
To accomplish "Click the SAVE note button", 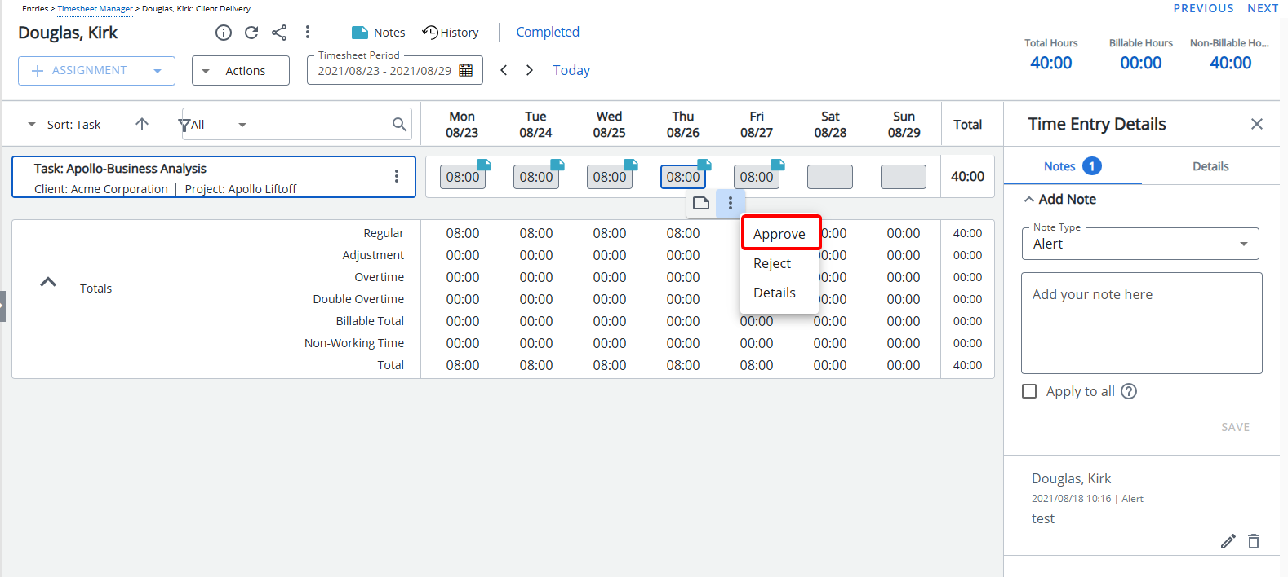I will pos(1236,427).
